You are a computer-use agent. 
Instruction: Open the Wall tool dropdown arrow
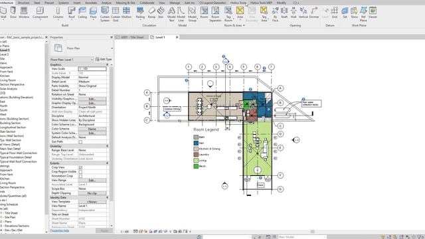(3, 20)
